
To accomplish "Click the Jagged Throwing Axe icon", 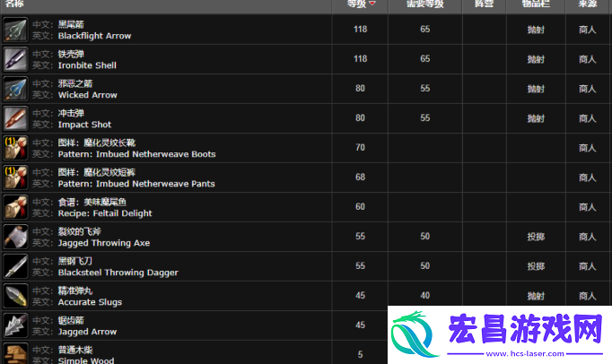I will [x=15, y=237].
